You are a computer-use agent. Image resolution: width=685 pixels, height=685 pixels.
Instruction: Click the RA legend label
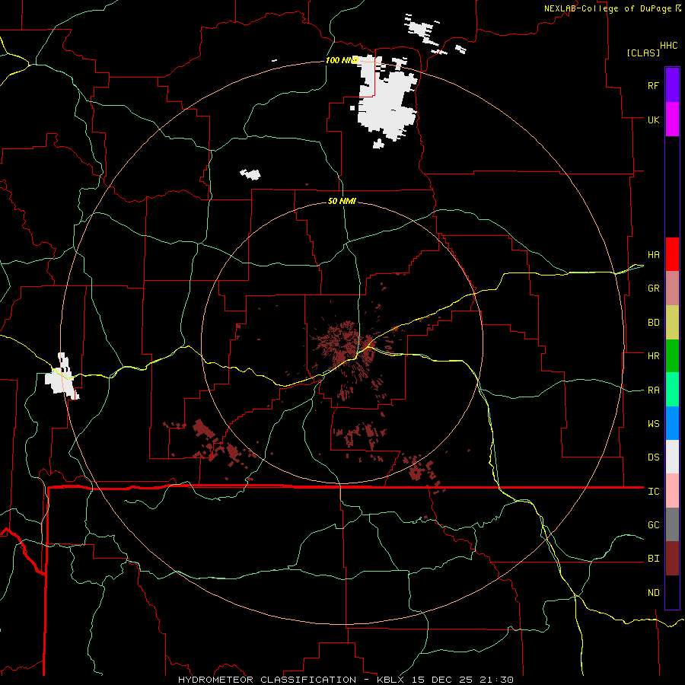[653, 390]
